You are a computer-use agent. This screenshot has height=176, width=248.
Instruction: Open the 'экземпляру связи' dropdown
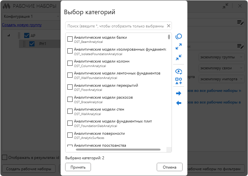[x=221, y=68]
